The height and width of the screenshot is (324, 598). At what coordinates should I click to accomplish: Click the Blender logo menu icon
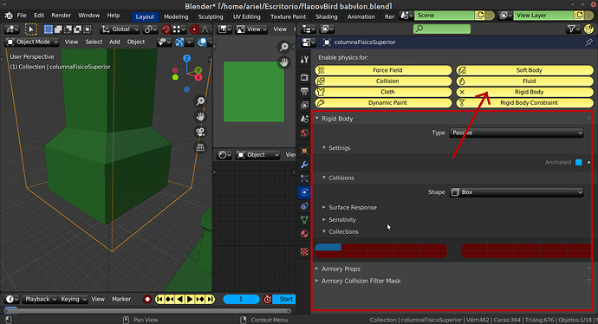(x=9, y=16)
